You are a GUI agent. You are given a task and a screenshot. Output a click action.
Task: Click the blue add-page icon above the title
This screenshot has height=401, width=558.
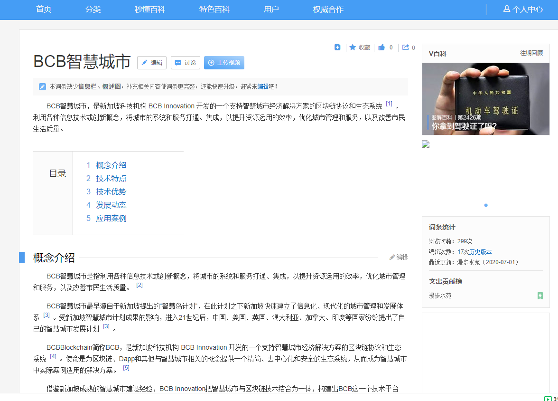337,47
